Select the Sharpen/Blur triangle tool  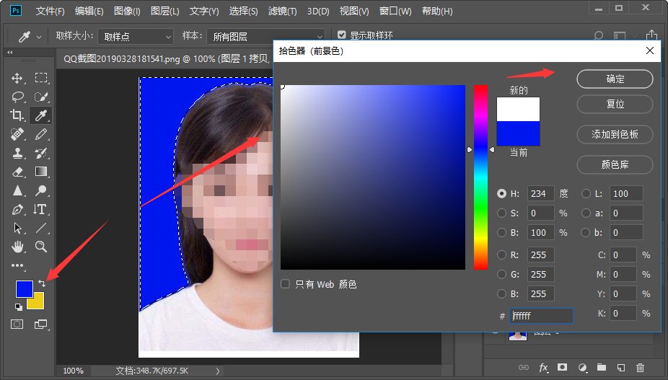tap(17, 190)
